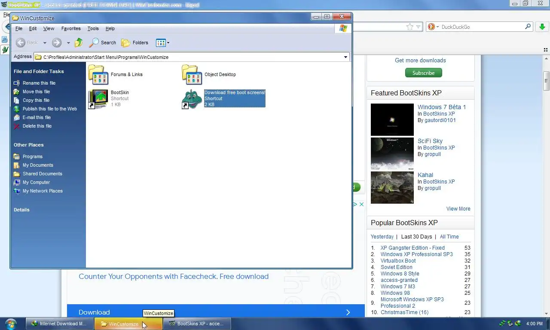Screen dimensions: 550x330
Task: Open the Back button history dropdown arrow
Action: [45, 43]
